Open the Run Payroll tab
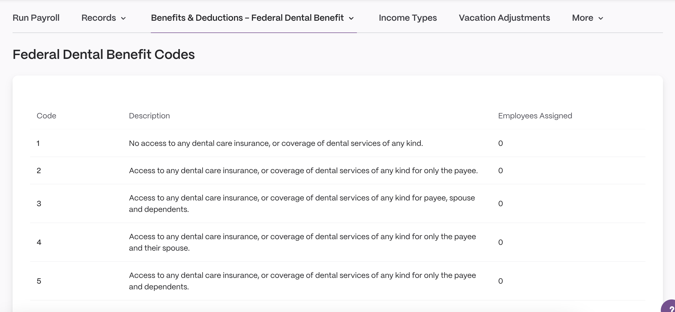This screenshot has height=312, width=675. coord(36,18)
